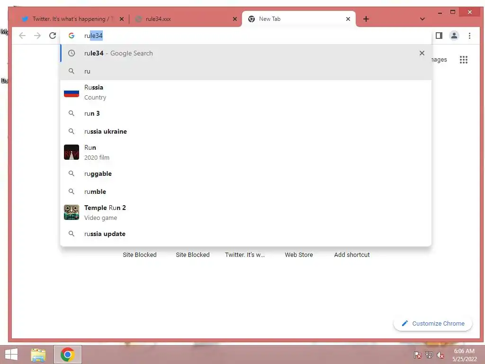Open File Explorer from taskbar
This screenshot has width=485, height=364.
click(x=38, y=355)
